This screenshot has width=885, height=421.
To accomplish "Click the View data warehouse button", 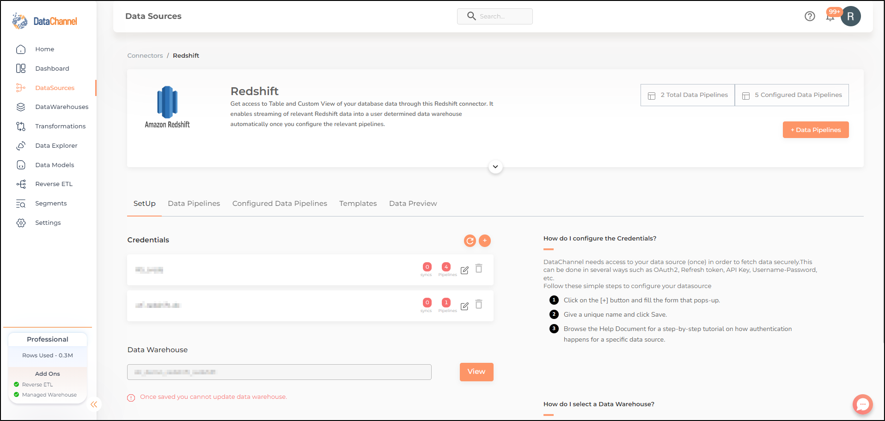I will pyautogui.click(x=476, y=372).
